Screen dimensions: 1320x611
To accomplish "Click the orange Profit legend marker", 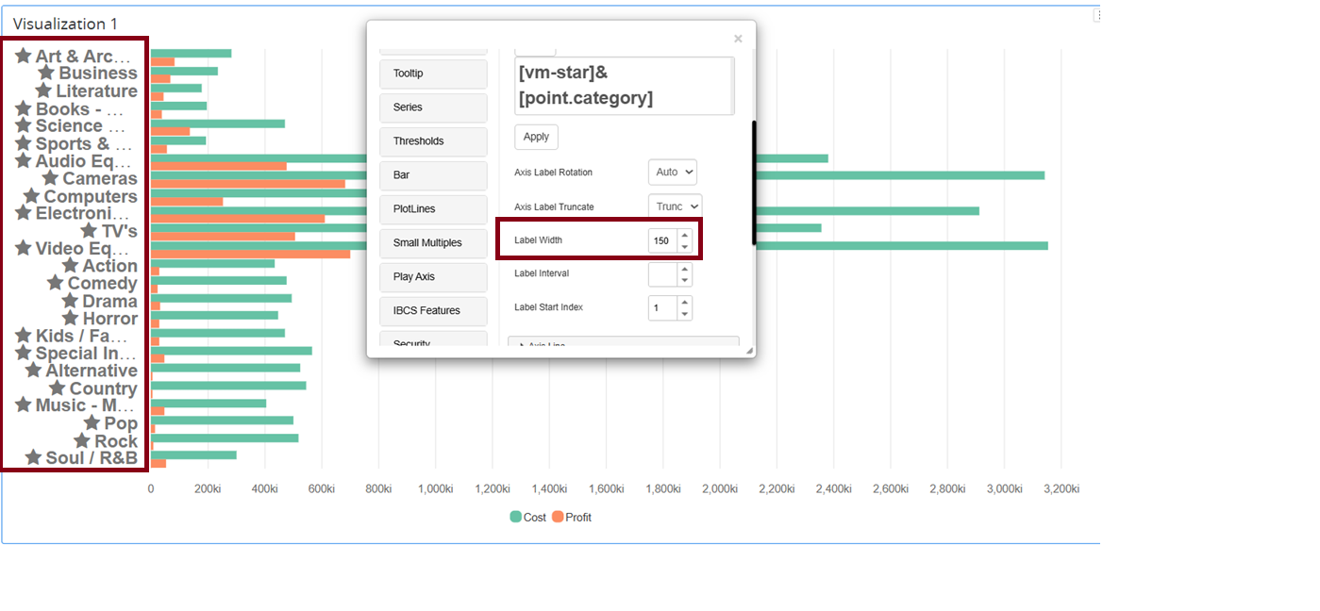I will point(558,517).
